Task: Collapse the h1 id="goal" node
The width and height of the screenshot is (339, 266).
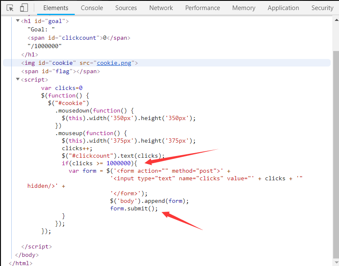Action: click(18, 21)
